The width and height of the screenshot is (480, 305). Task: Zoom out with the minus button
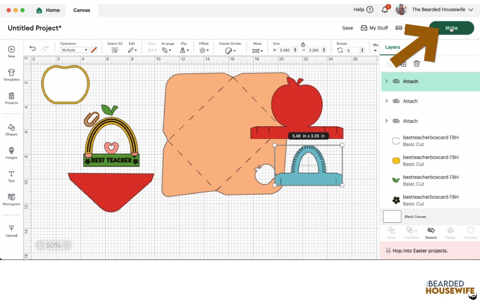click(x=40, y=245)
